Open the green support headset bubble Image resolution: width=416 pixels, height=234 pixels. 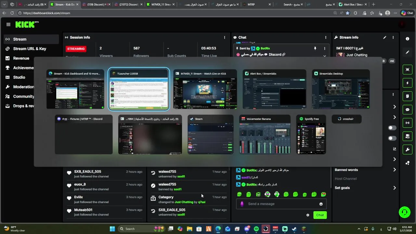pos(405,212)
